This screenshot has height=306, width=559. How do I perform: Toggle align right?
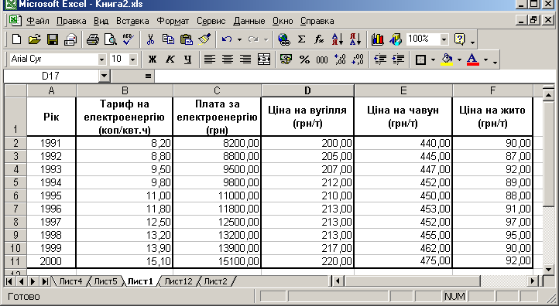tap(245, 59)
